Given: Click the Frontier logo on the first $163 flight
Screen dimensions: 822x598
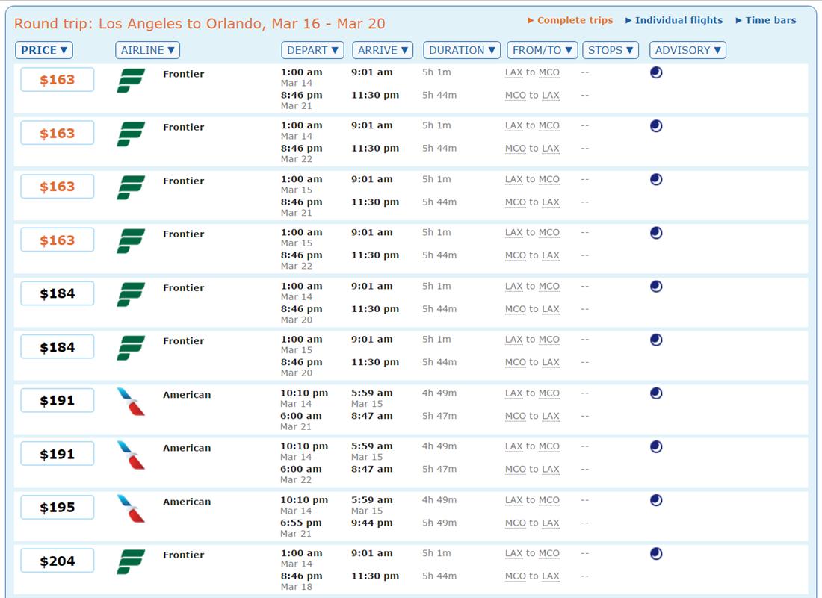Looking at the screenshot, I should click(130, 78).
